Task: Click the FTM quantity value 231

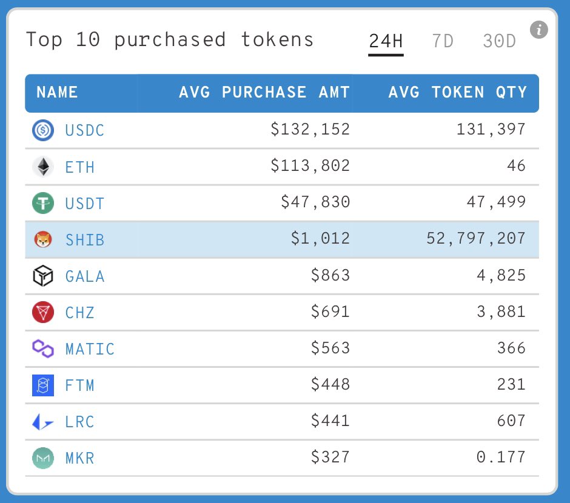Action: pyautogui.click(x=511, y=384)
